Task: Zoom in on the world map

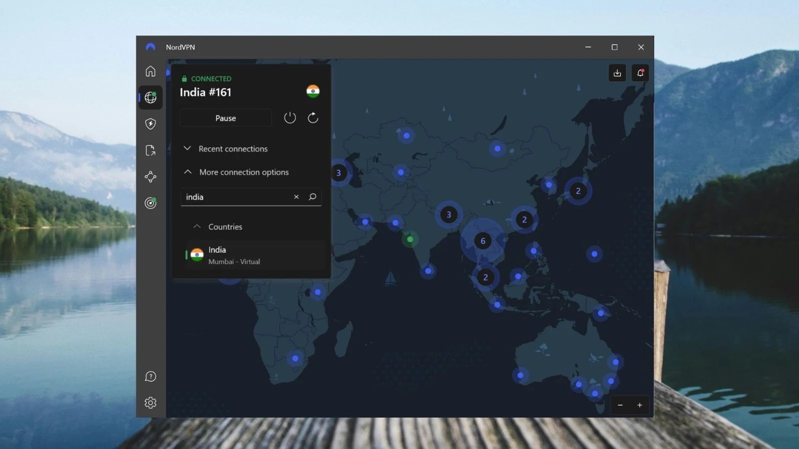Action: pos(640,405)
